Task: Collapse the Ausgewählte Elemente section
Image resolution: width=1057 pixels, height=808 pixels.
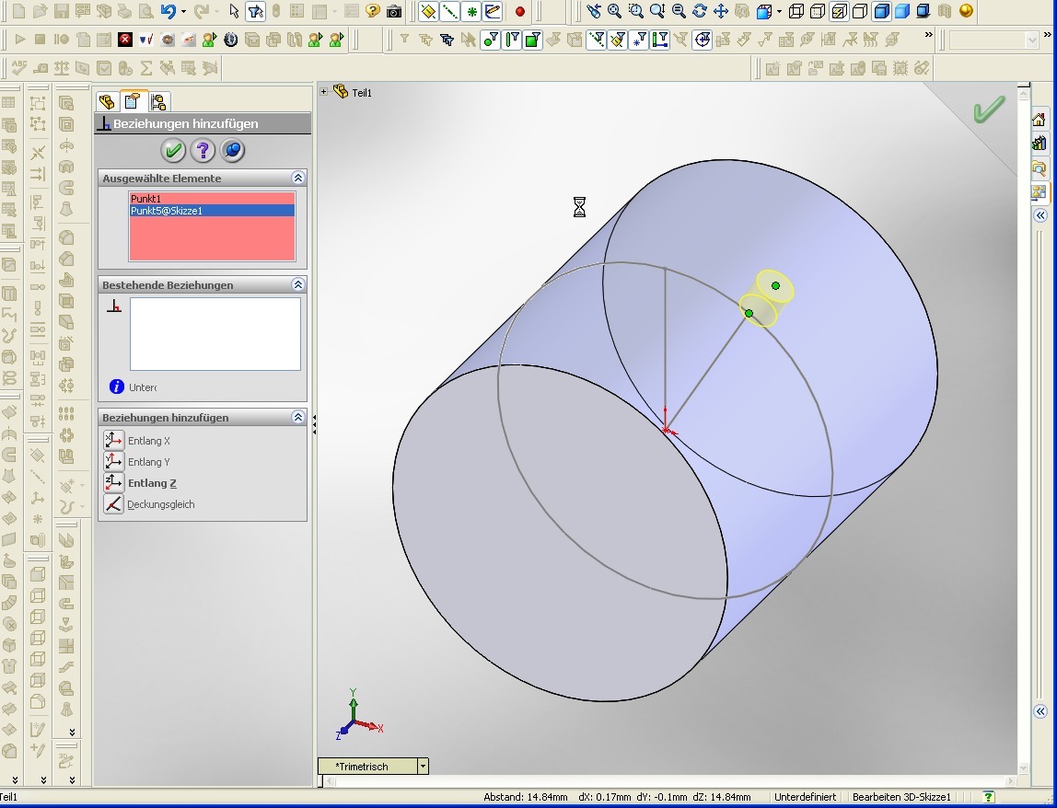Action: [297, 178]
